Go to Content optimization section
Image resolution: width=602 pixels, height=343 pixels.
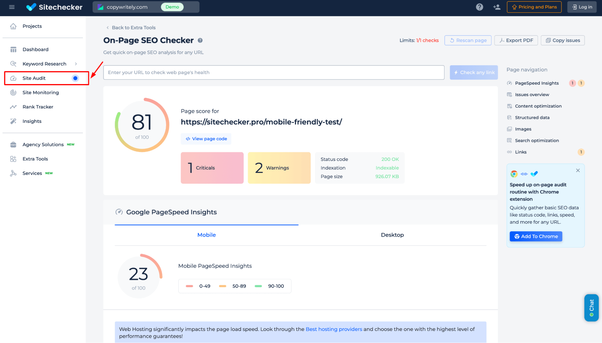coord(538,106)
